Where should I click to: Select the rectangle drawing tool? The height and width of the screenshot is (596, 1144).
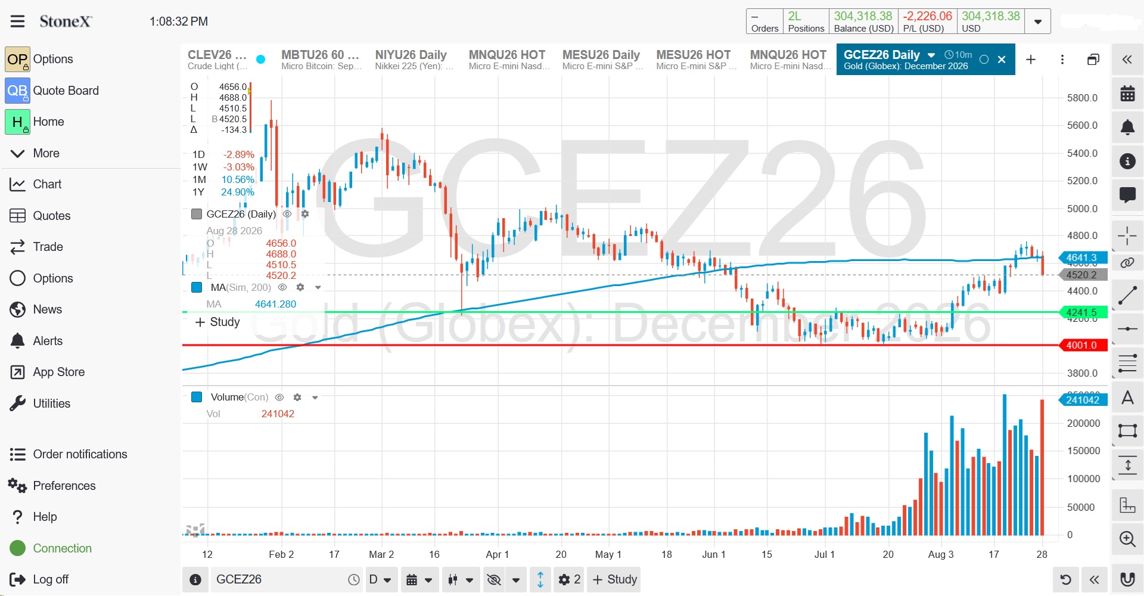(1127, 431)
